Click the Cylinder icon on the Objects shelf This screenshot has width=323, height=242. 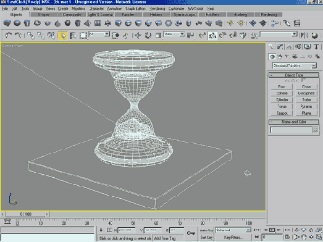click(27, 23)
